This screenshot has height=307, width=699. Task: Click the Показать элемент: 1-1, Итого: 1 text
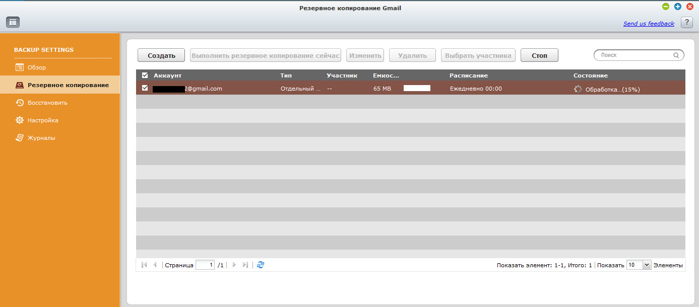[x=544, y=265]
